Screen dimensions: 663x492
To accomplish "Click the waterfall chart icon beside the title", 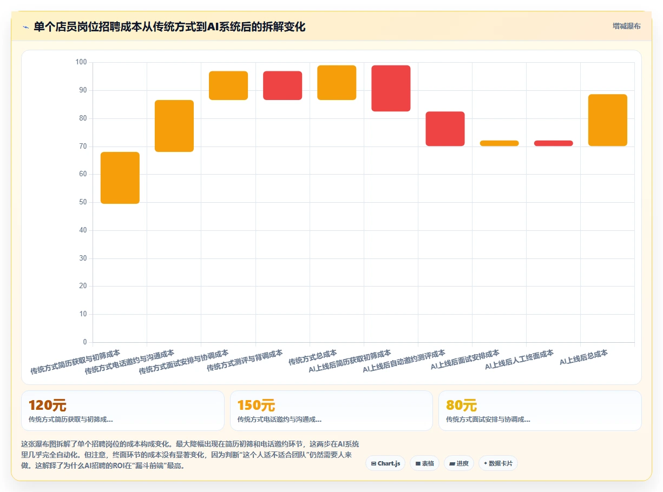I will 25,27.
